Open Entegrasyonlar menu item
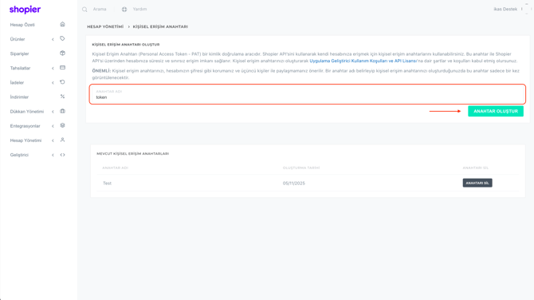 (26, 126)
